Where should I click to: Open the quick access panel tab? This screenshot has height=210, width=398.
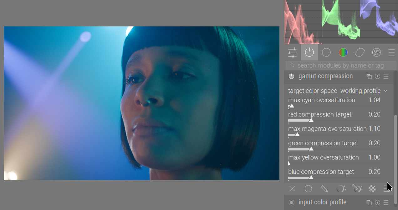pos(292,52)
